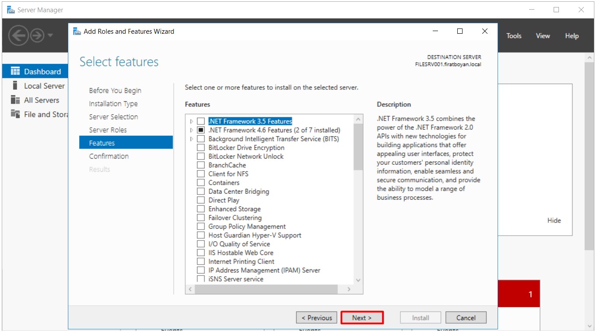Enable the Containers feature checkbox
Screen dimensions: 597x332
tap(201, 183)
